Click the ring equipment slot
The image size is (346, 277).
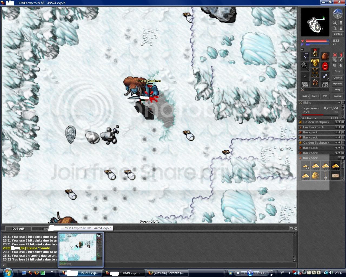pyautogui.click(x=306, y=76)
